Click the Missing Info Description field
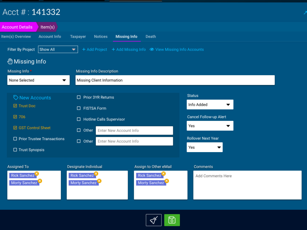This screenshot has height=230, width=307. point(175,80)
